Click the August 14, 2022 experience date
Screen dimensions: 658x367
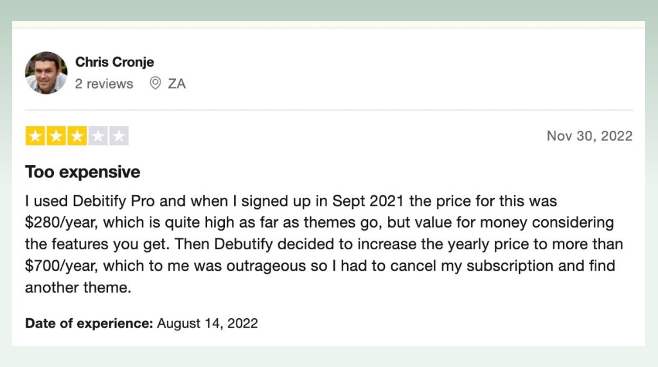(x=208, y=323)
